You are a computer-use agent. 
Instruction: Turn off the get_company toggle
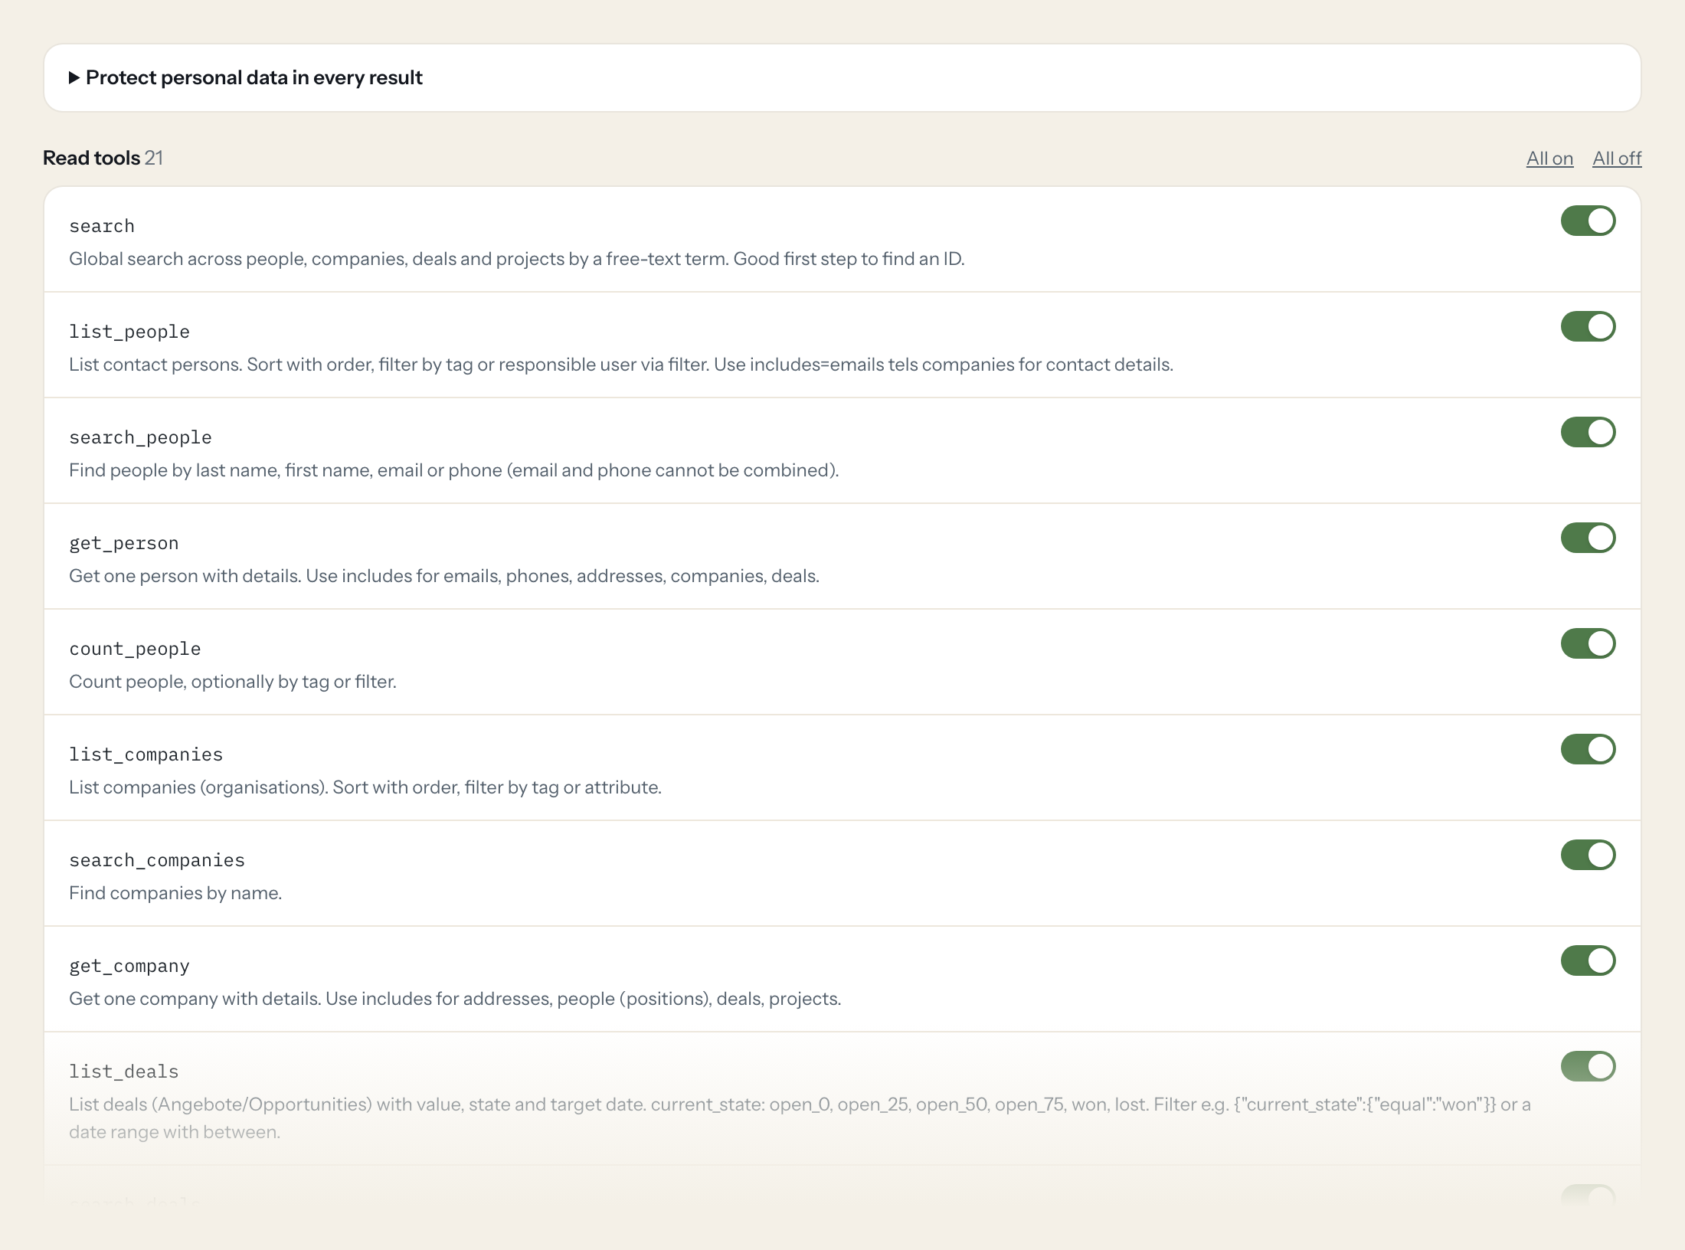(1588, 960)
